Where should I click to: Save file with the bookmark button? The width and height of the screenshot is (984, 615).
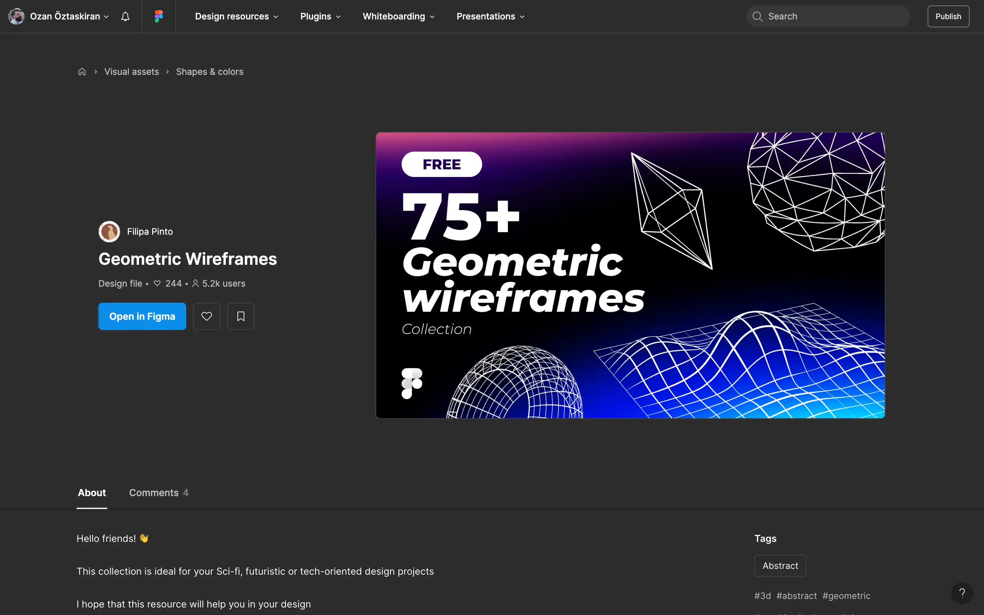click(x=241, y=316)
